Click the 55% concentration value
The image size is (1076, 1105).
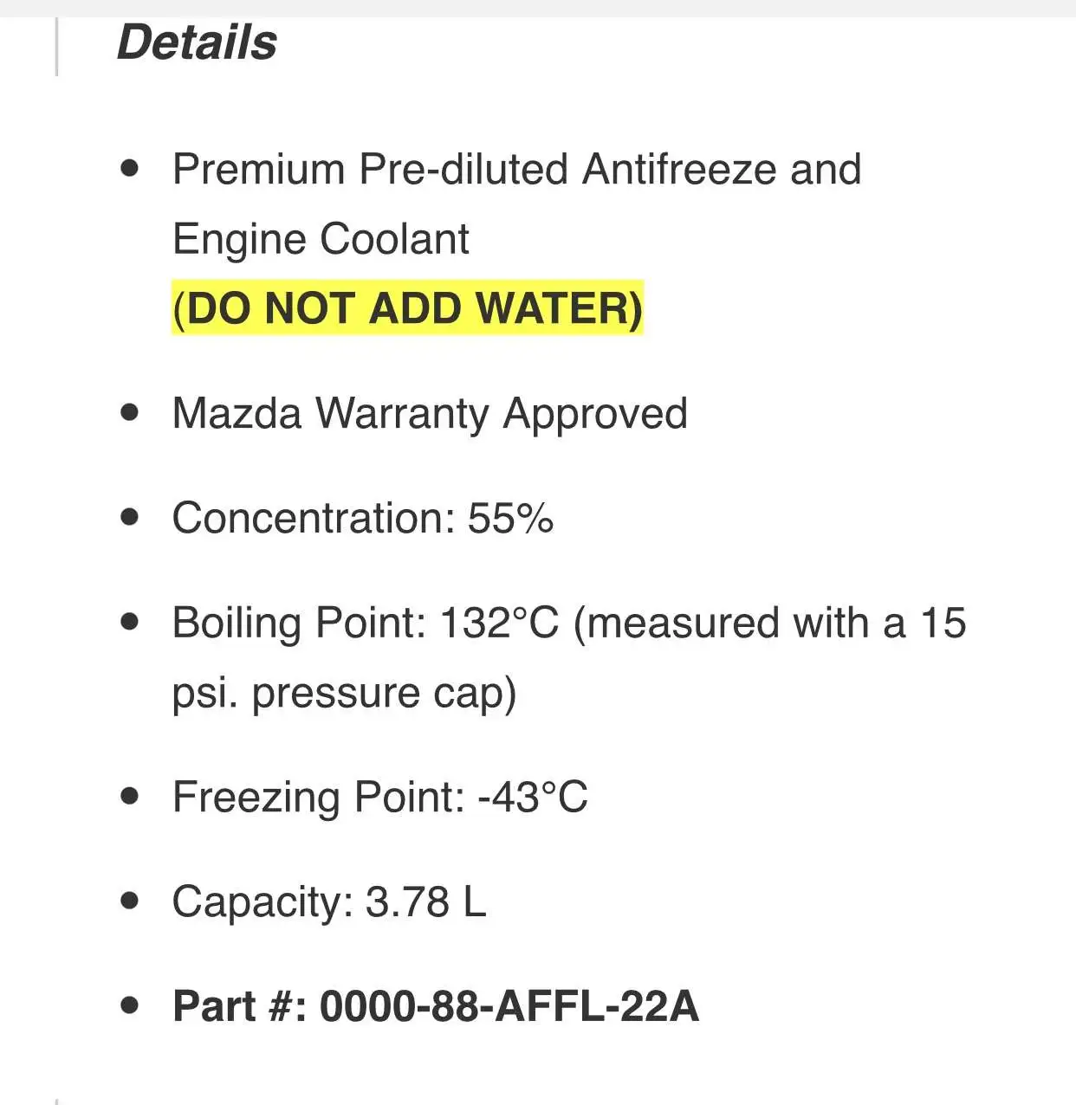click(x=510, y=518)
